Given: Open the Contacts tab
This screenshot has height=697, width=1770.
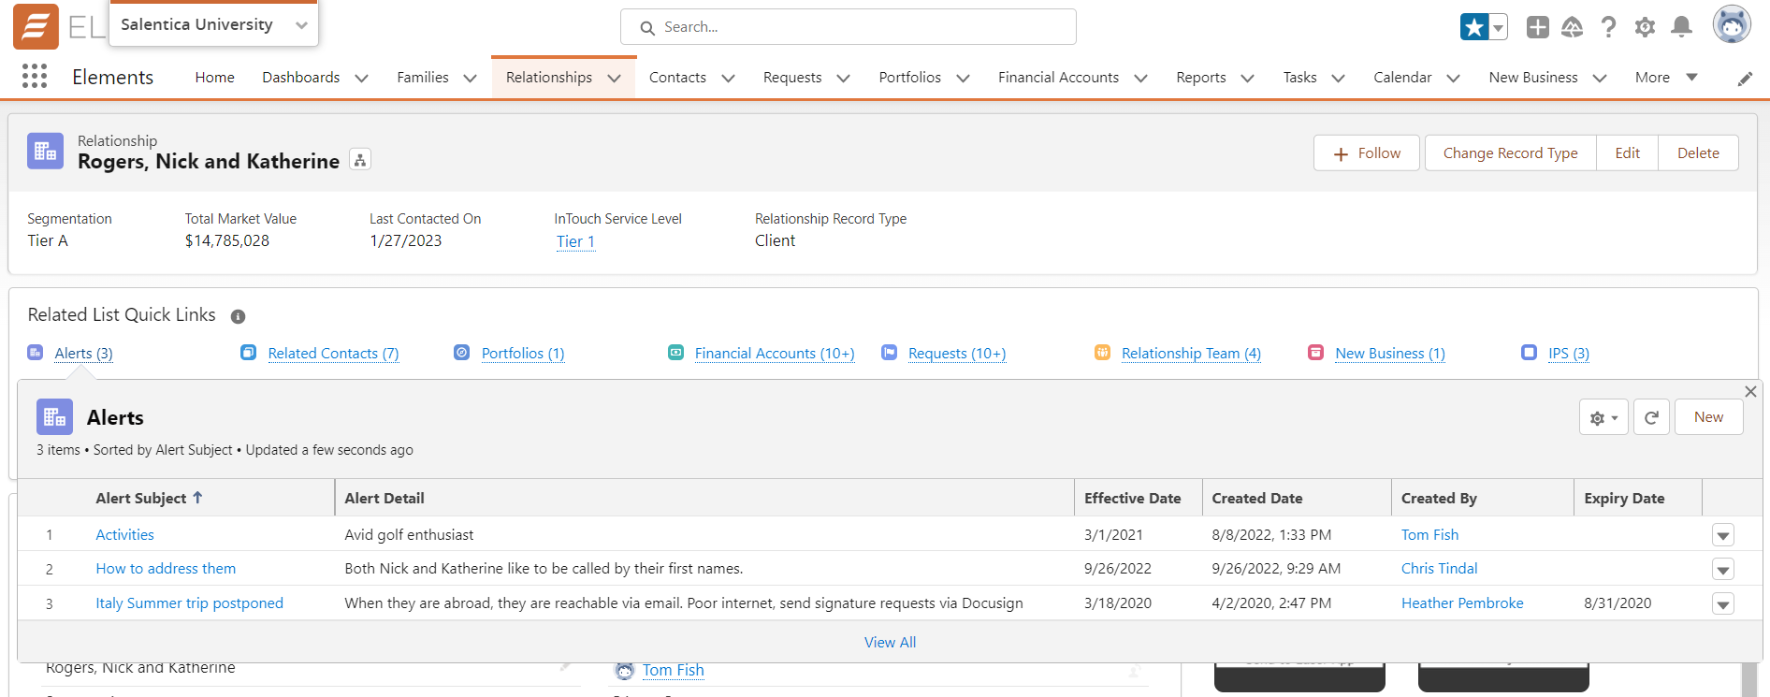Looking at the screenshot, I should click(677, 78).
